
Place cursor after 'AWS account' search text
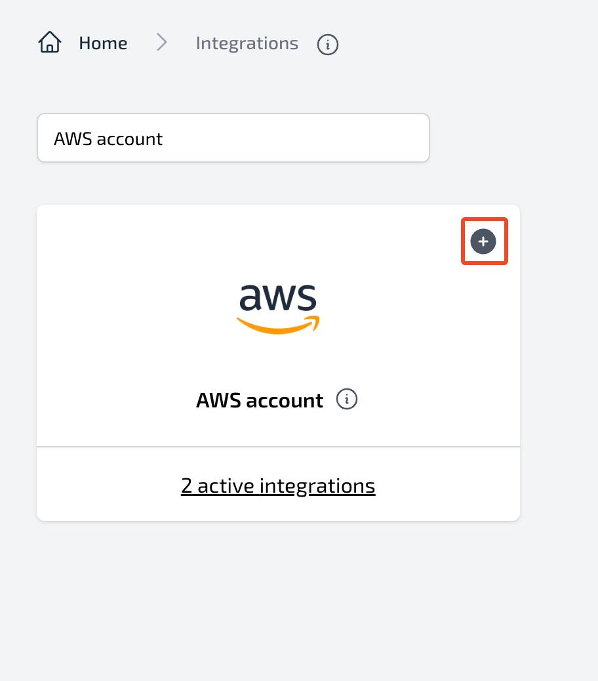coord(165,139)
